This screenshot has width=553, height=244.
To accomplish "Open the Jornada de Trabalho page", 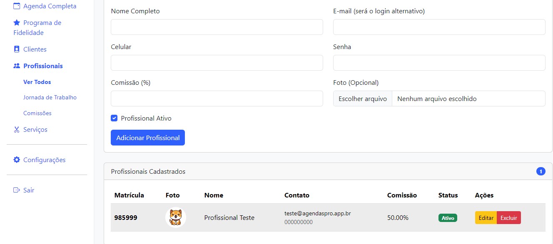I will tap(50, 97).
